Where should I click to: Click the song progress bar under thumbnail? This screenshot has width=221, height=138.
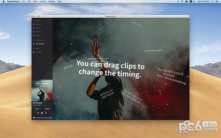pos(42,101)
